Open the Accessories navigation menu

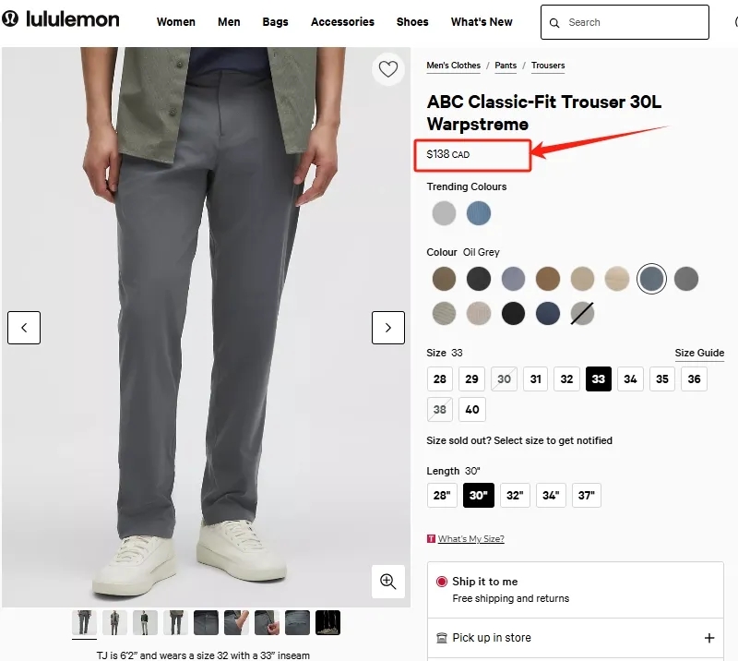point(342,22)
